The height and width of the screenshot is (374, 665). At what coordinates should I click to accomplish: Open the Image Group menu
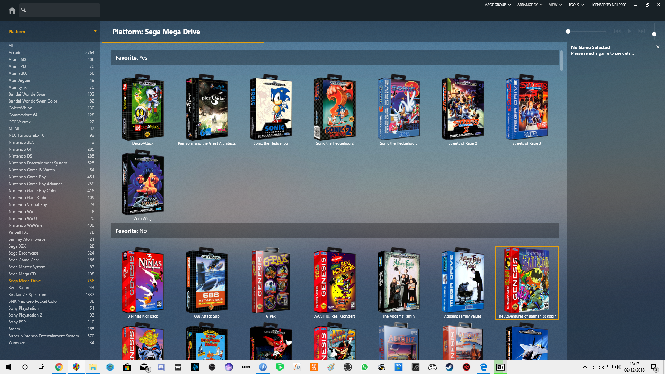click(497, 5)
